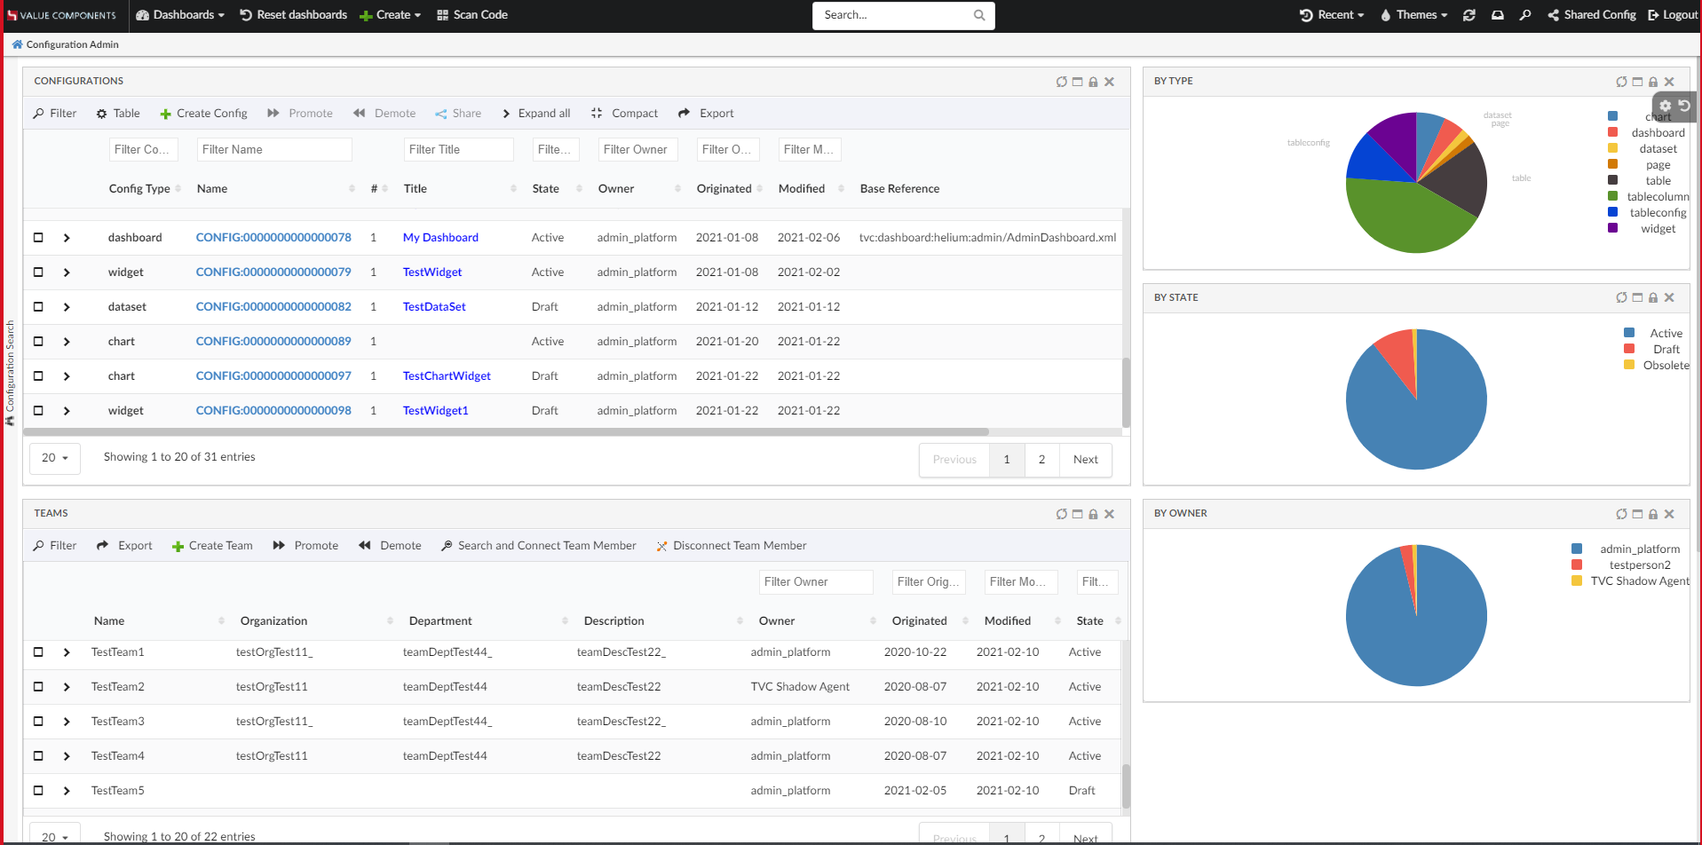Open the Configurations page size dropdown
This screenshot has height=845, width=1702.
coord(55,458)
